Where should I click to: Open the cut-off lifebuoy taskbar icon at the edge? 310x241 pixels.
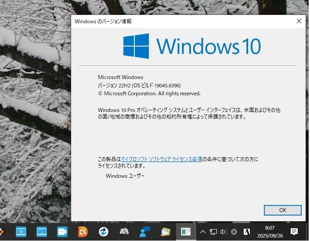click(2, 231)
